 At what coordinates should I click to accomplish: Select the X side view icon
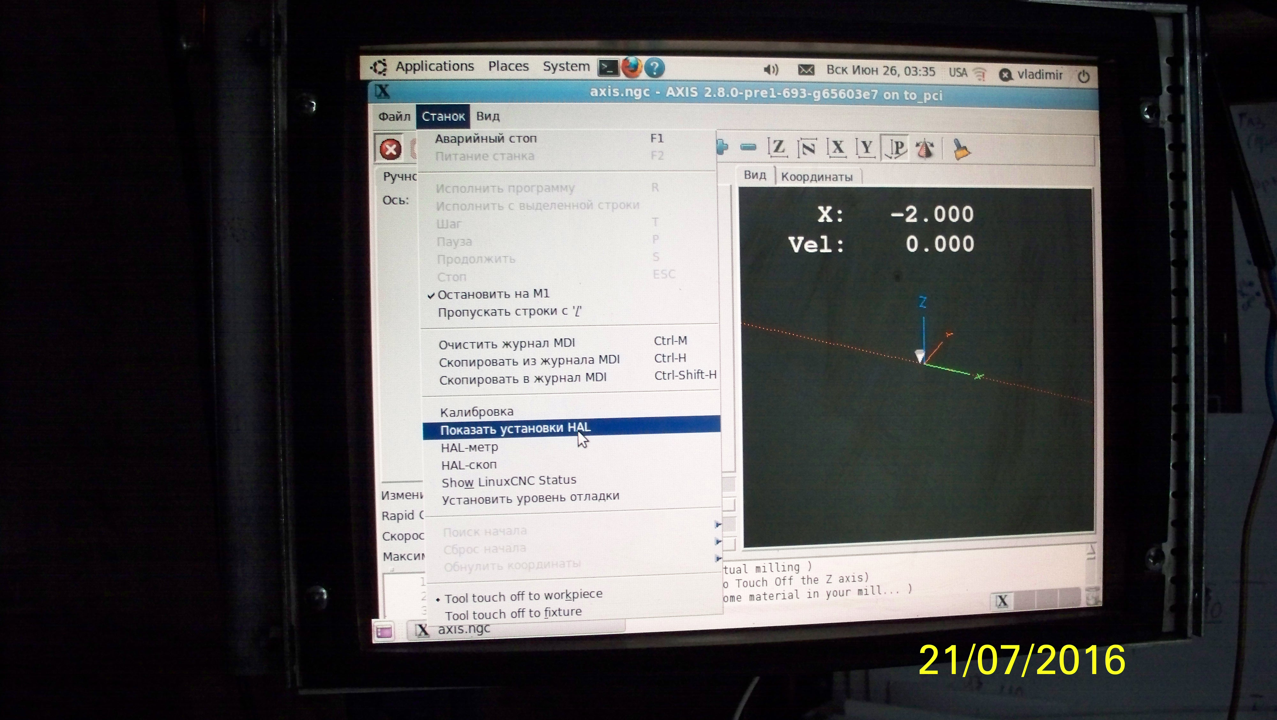coord(837,148)
